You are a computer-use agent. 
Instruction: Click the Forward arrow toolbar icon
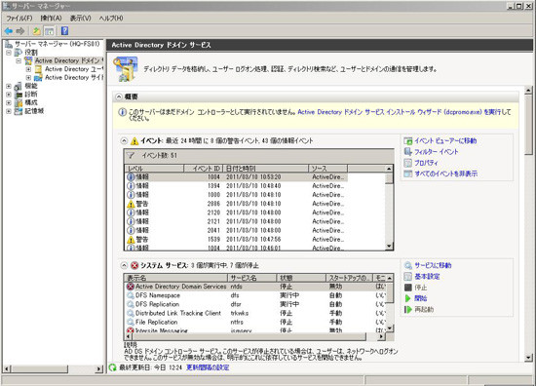pos(20,31)
